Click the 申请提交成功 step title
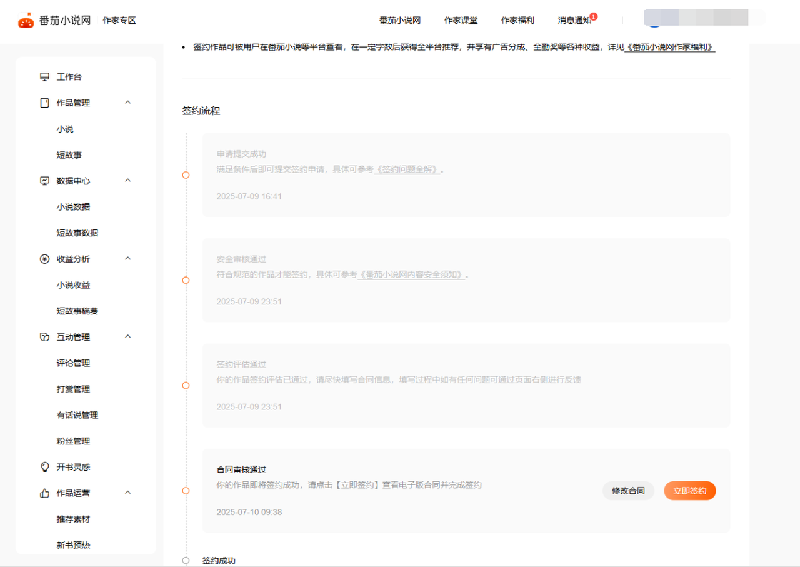The image size is (800, 567). pyautogui.click(x=242, y=154)
